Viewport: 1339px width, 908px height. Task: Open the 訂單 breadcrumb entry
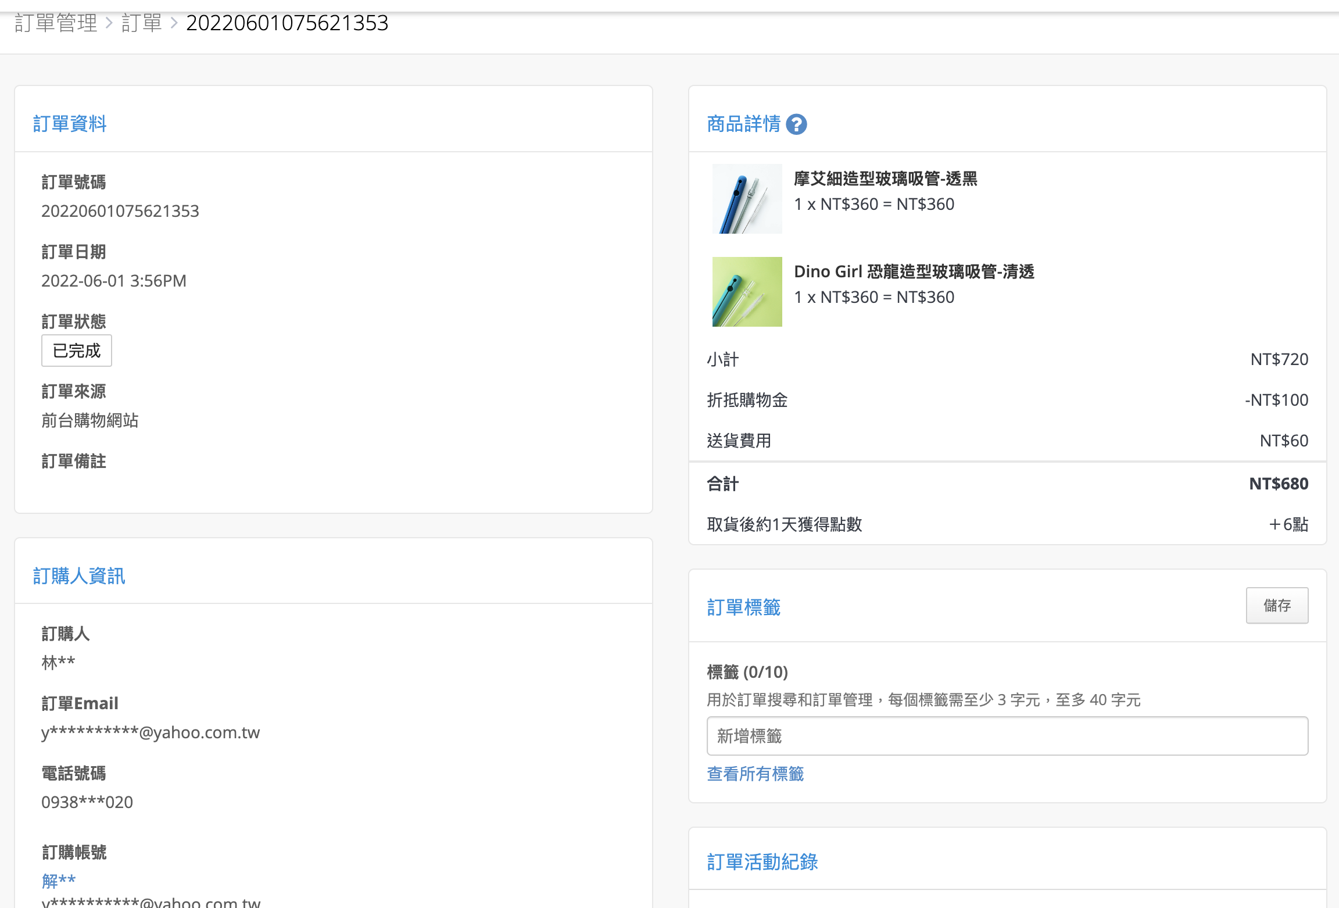point(141,22)
